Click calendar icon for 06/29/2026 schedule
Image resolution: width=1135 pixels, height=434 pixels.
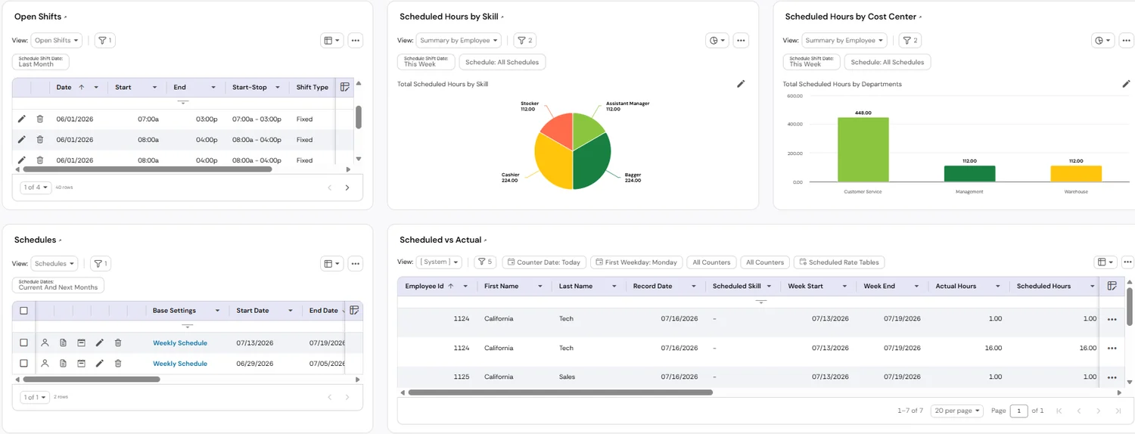click(x=81, y=364)
